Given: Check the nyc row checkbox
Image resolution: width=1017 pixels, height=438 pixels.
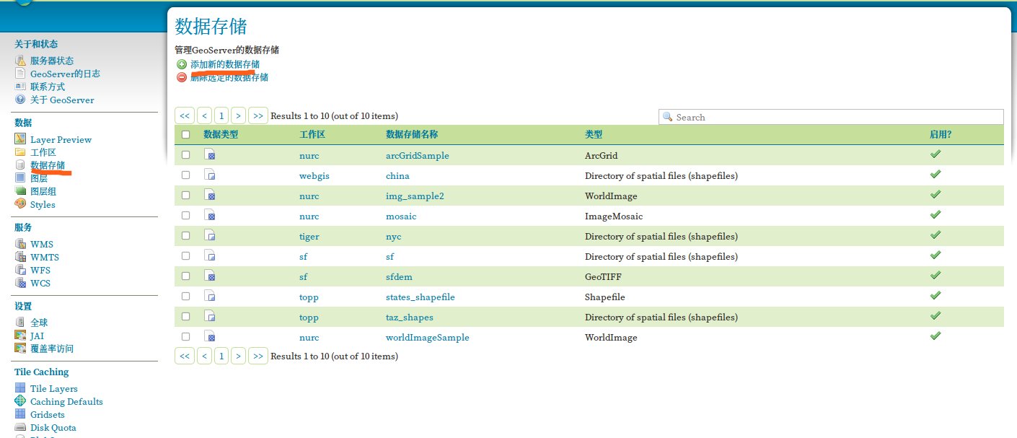Looking at the screenshot, I should click(x=186, y=235).
